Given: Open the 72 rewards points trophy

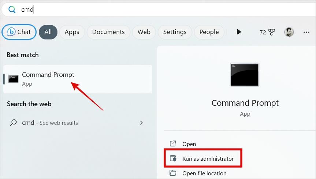Looking at the screenshot, I should point(267,32).
